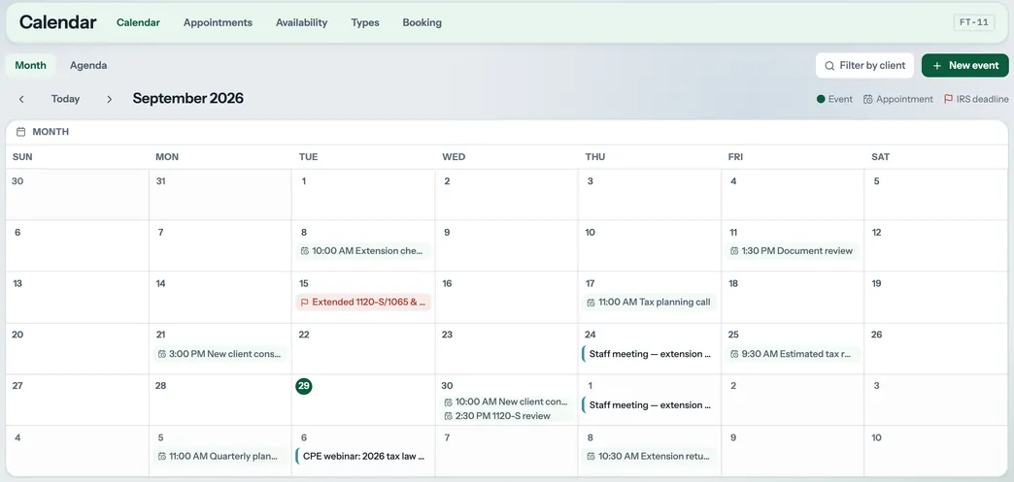
Task: Open the Calendar tab in top navigation
Action: 138,22
